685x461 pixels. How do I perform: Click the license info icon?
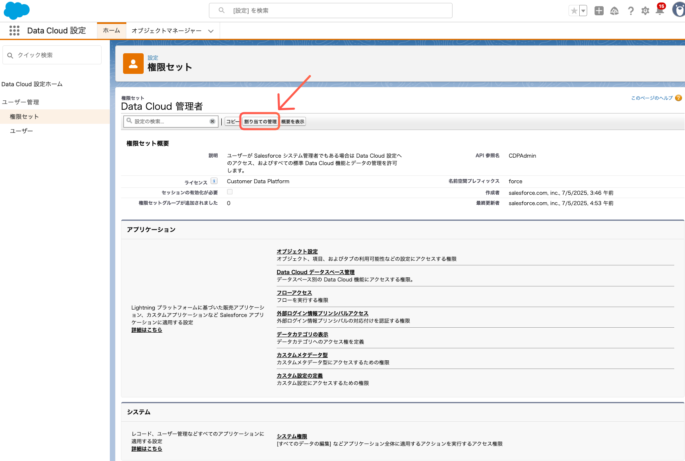[x=214, y=181]
